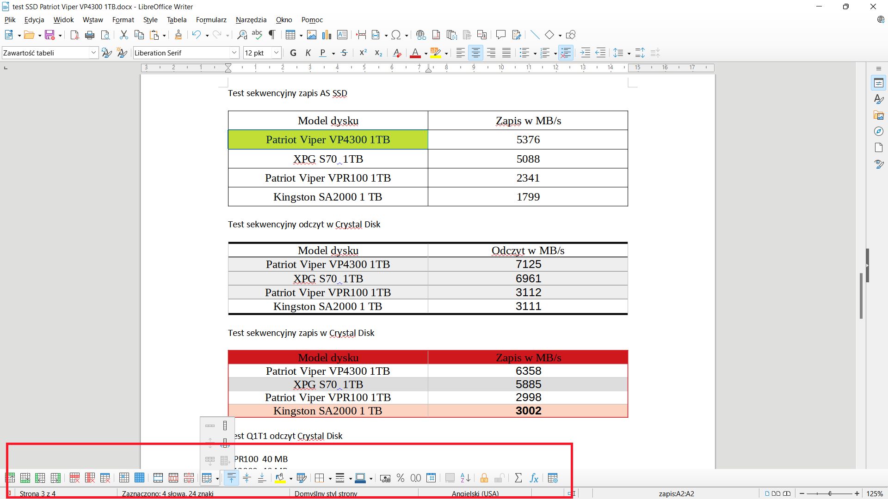Viewport: 888px width, 499px height.
Task: Open the highlighting color dropdown arrow
Action: [446, 53]
